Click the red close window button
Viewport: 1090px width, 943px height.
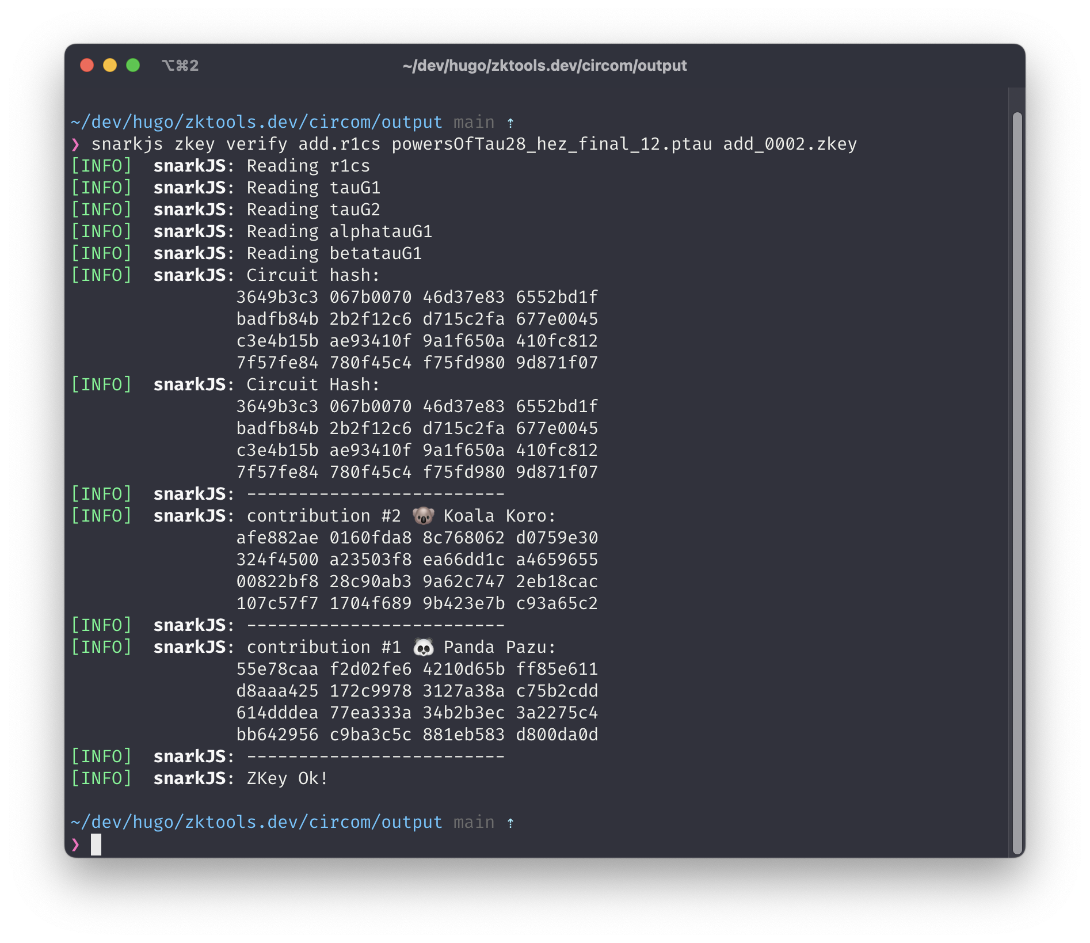coord(87,65)
